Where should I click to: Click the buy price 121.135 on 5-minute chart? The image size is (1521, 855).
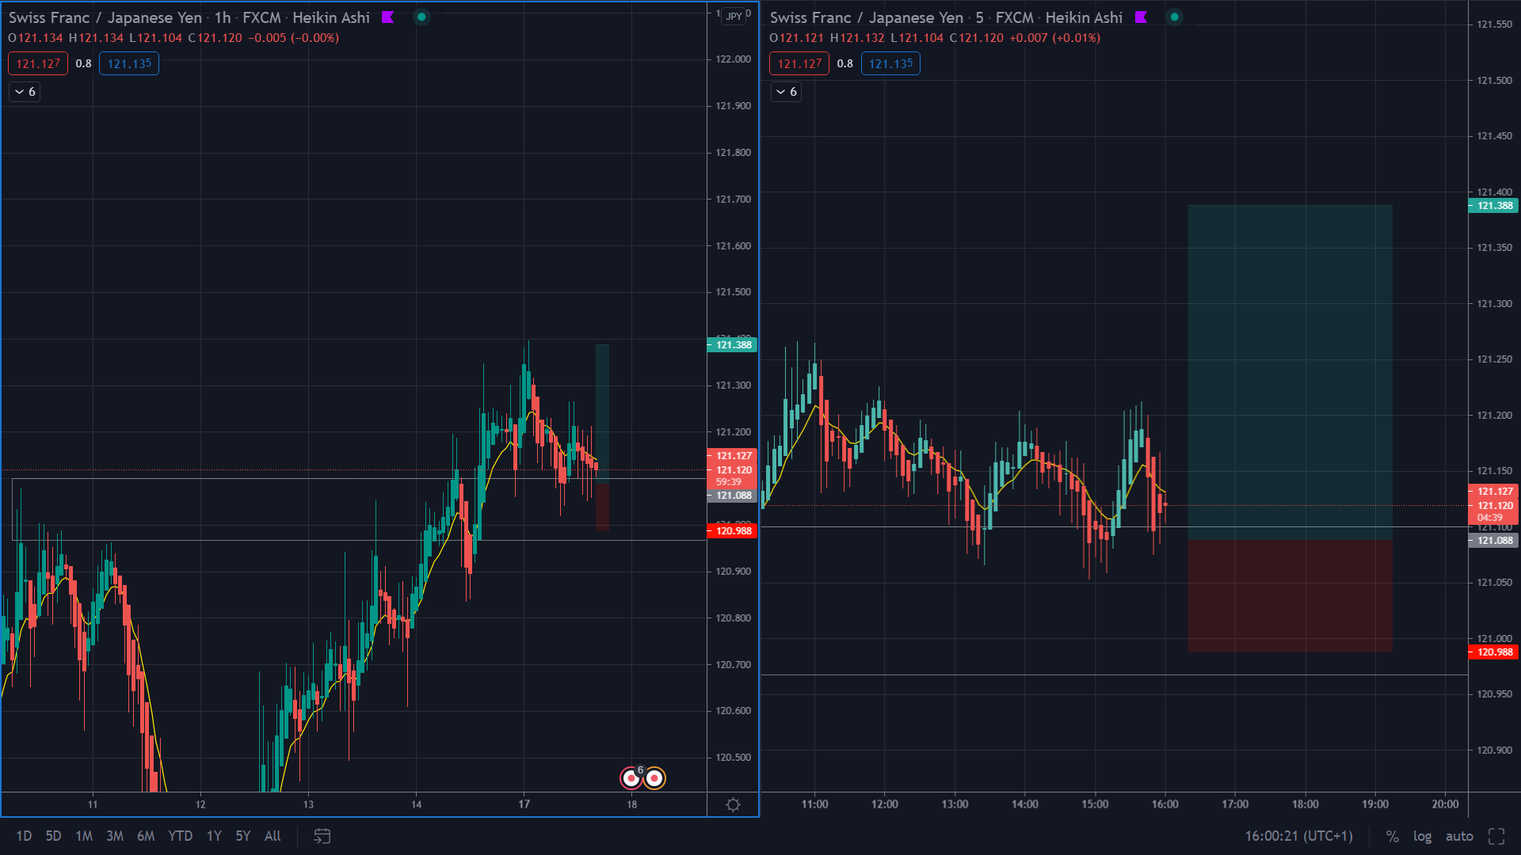tap(890, 63)
